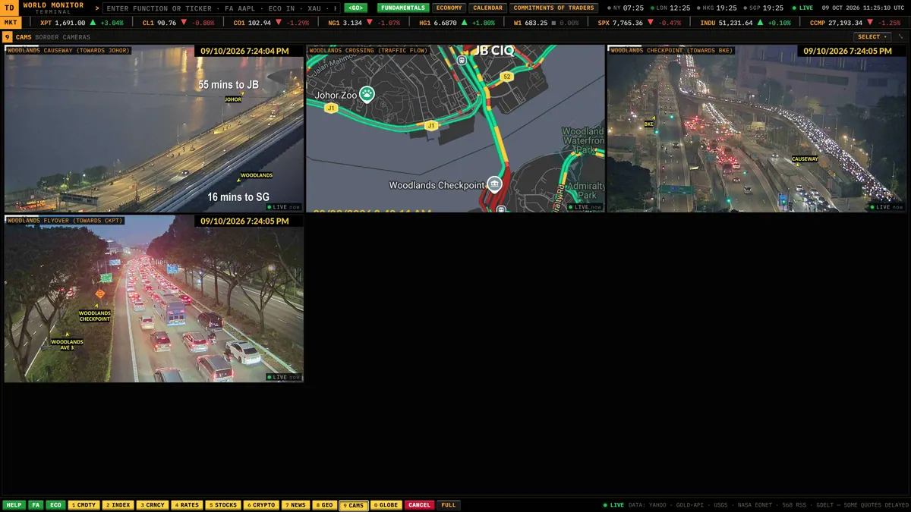Image resolution: width=911 pixels, height=512 pixels.
Task: Click the J1 route shield near Johor Zoo
Action: click(331, 108)
